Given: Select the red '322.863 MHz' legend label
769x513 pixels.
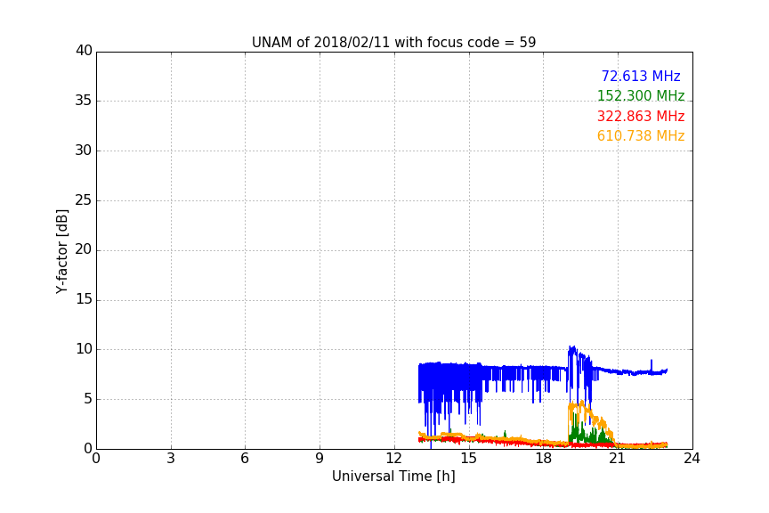Looking at the screenshot, I should pyautogui.click(x=641, y=117).
